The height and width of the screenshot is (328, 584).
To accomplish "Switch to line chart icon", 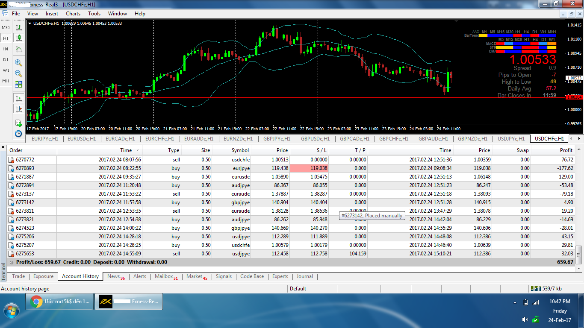I will [18, 49].
